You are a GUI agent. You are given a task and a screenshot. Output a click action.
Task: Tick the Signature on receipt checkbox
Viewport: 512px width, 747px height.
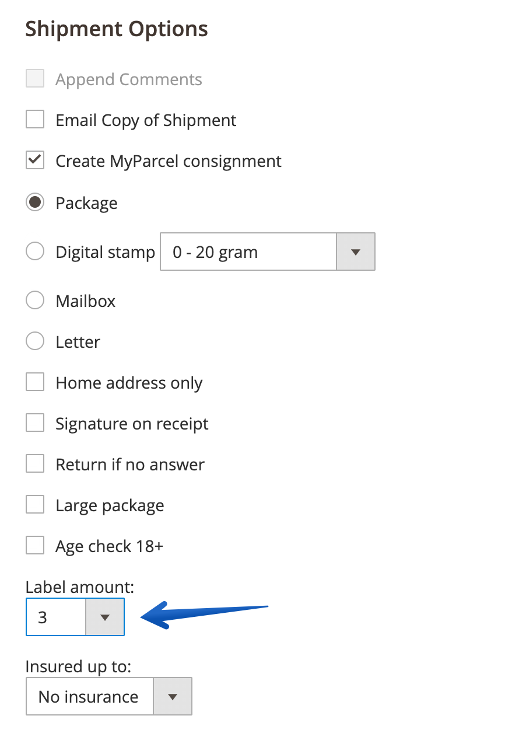[35, 424]
